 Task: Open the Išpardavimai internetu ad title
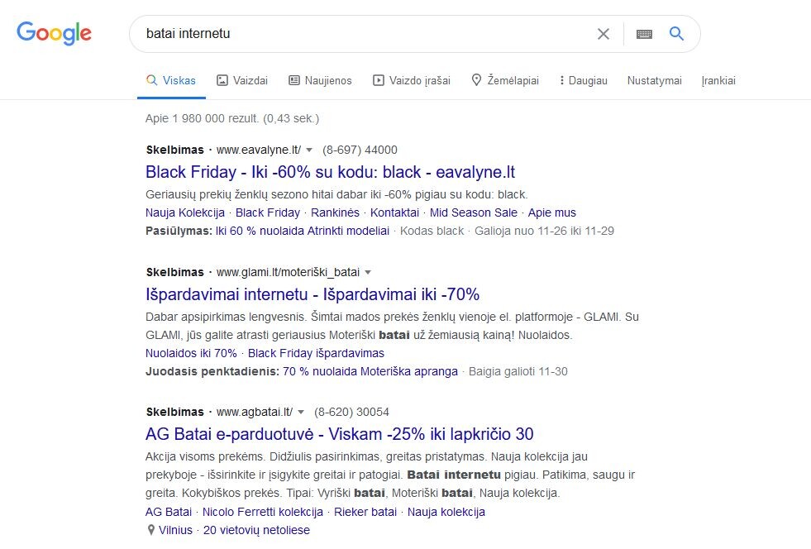coord(312,294)
